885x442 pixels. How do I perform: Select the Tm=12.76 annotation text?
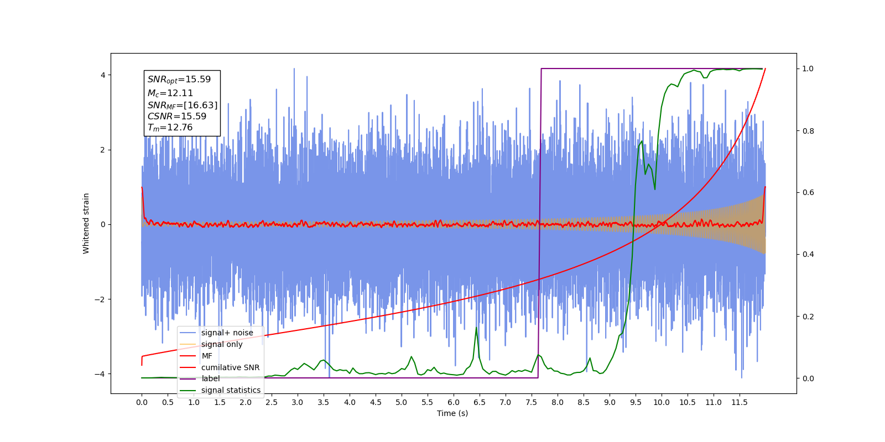coord(170,128)
